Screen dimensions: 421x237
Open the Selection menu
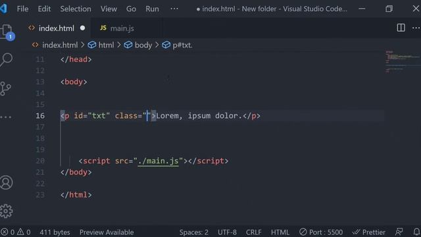[76, 9]
